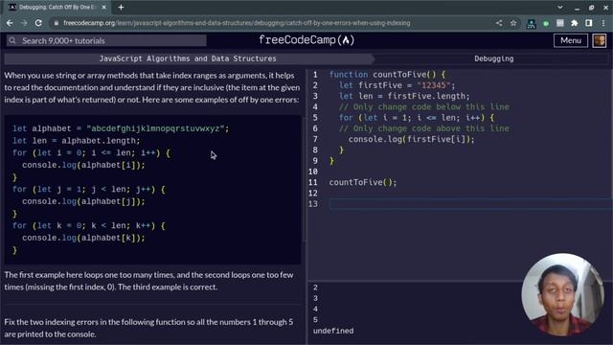Open JavaScript Algorithms and Data Structures breadcrumb
The width and height of the screenshot is (613, 345).
(x=188, y=58)
